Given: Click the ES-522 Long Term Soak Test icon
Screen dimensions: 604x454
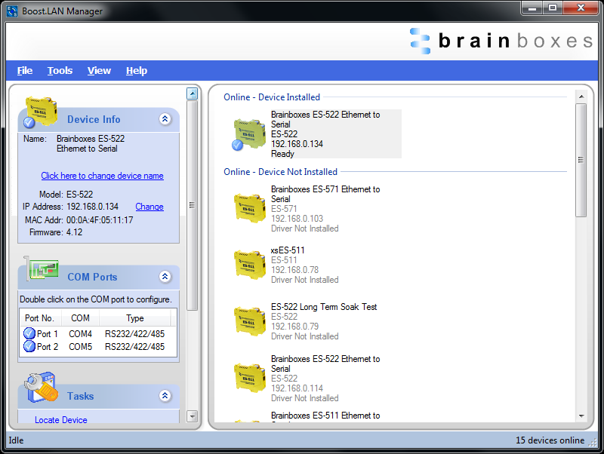Looking at the screenshot, I should pos(248,321).
